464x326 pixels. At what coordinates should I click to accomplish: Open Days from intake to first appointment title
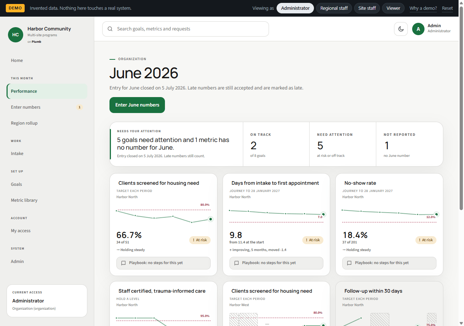click(x=275, y=183)
